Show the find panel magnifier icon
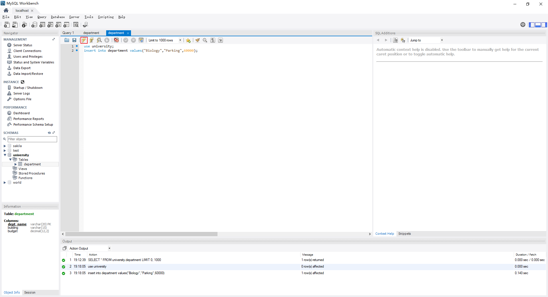Viewport: 548px width, 297px height. coord(205,40)
